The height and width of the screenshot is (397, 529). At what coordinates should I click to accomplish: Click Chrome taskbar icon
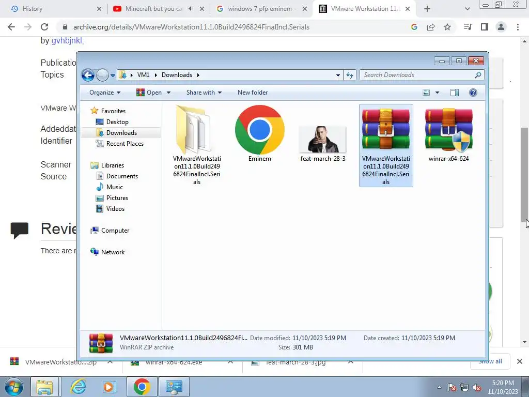click(142, 387)
